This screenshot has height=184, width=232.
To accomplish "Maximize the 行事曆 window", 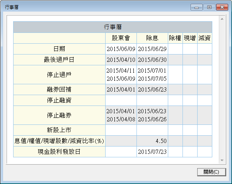I will point(209,7).
